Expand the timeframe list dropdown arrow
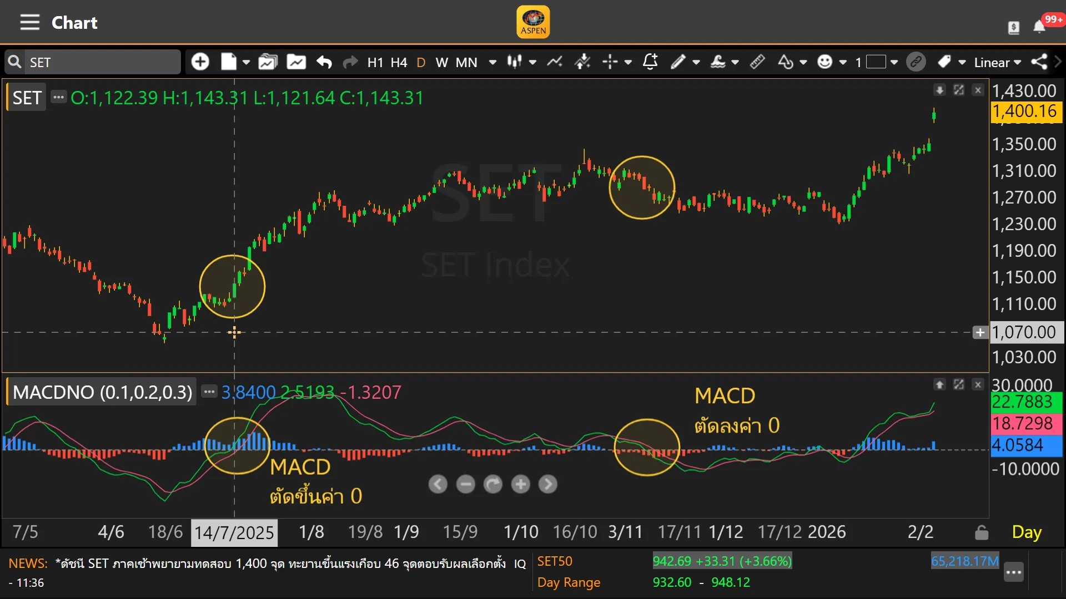The width and height of the screenshot is (1066, 599). (x=492, y=62)
